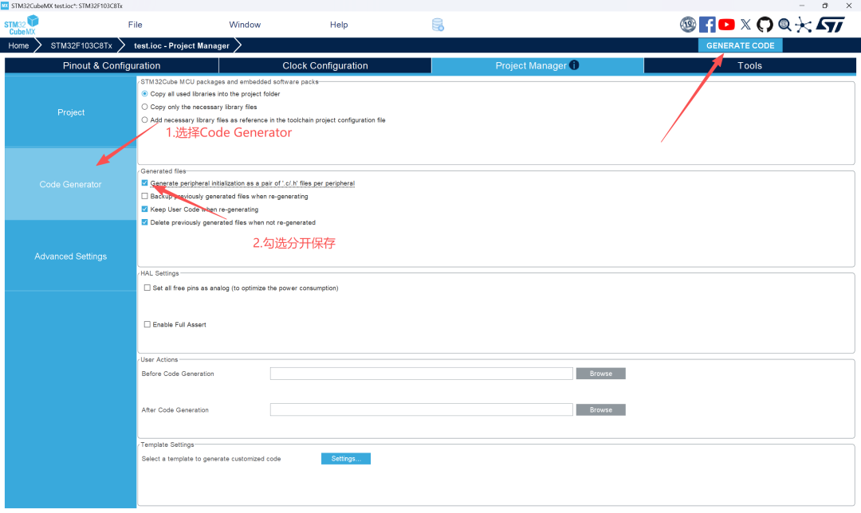Click test.ioc - Project Manager breadcrumb
The width and height of the screenshot is (861, 513).
[x=182, y=45]
